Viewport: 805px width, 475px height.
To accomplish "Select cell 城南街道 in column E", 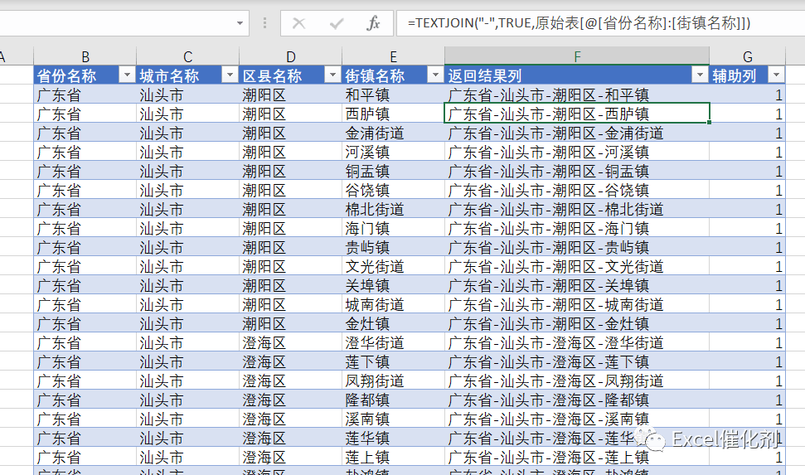I will pos(393,304).
